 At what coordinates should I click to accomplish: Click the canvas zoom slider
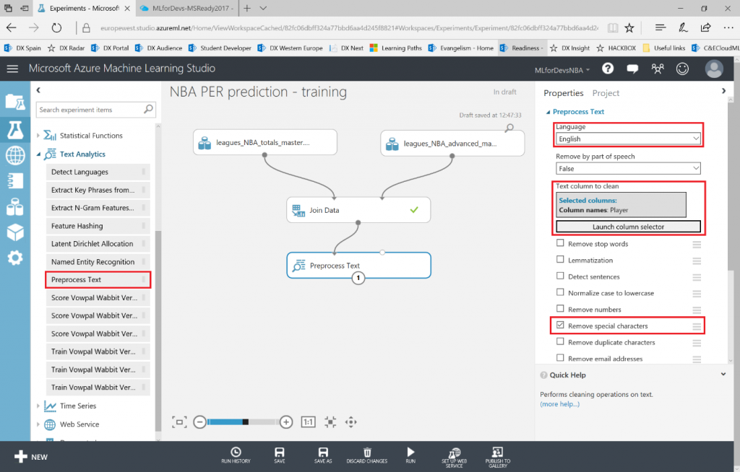[243, 422]
